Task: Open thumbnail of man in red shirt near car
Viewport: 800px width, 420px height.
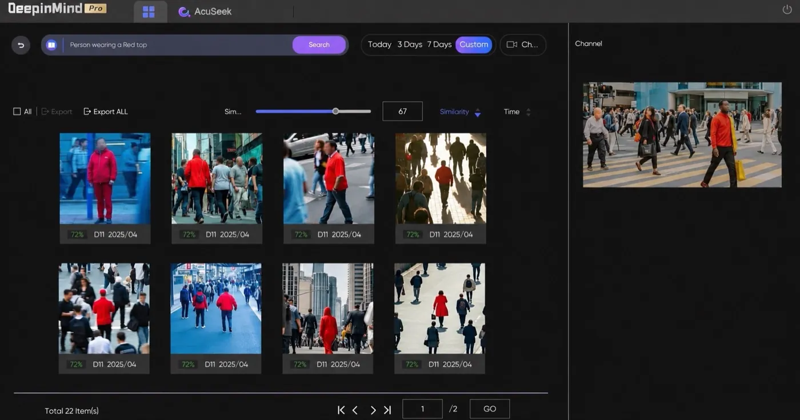Action: pyautogui.click(x=329, y=178)
